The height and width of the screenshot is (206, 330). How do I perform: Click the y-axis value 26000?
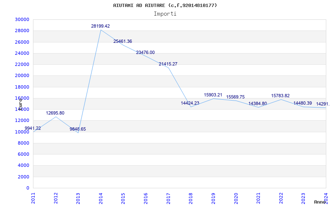[22, 42]
